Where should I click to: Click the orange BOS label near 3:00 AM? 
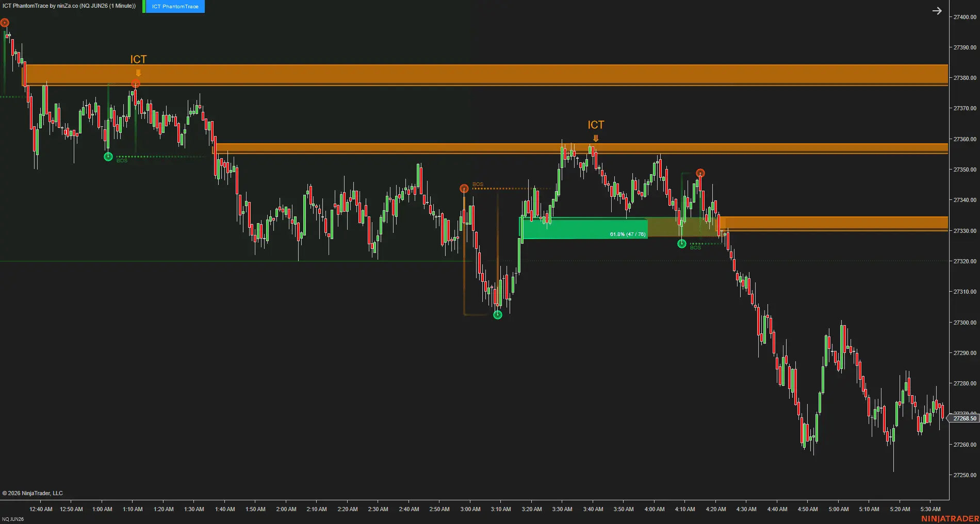[478, 184]
